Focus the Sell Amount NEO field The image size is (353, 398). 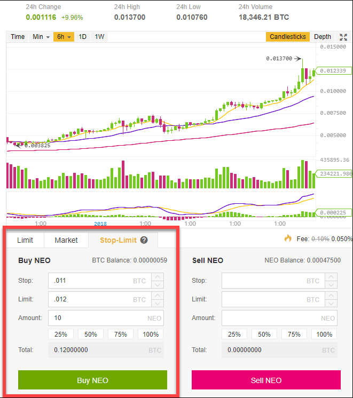coord(279,318)
